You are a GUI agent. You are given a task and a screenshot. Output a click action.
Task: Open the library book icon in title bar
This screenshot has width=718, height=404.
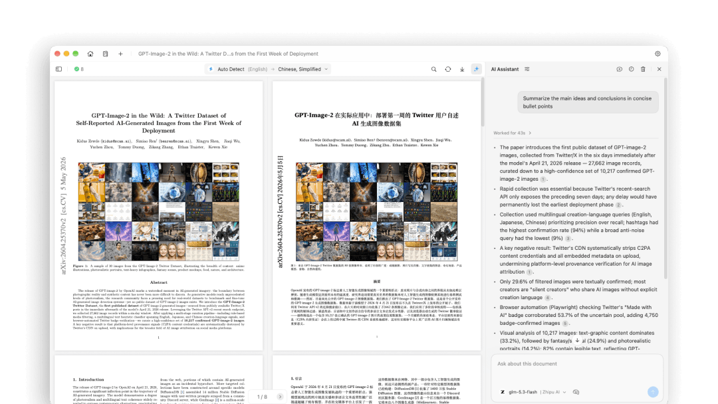point(105,54)
